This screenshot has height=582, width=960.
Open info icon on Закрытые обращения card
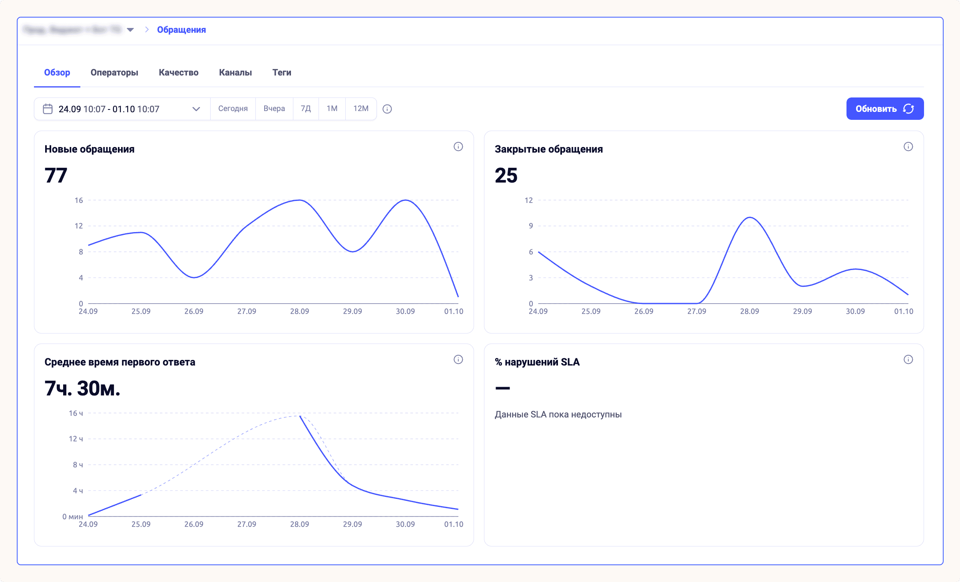point(908,147)
